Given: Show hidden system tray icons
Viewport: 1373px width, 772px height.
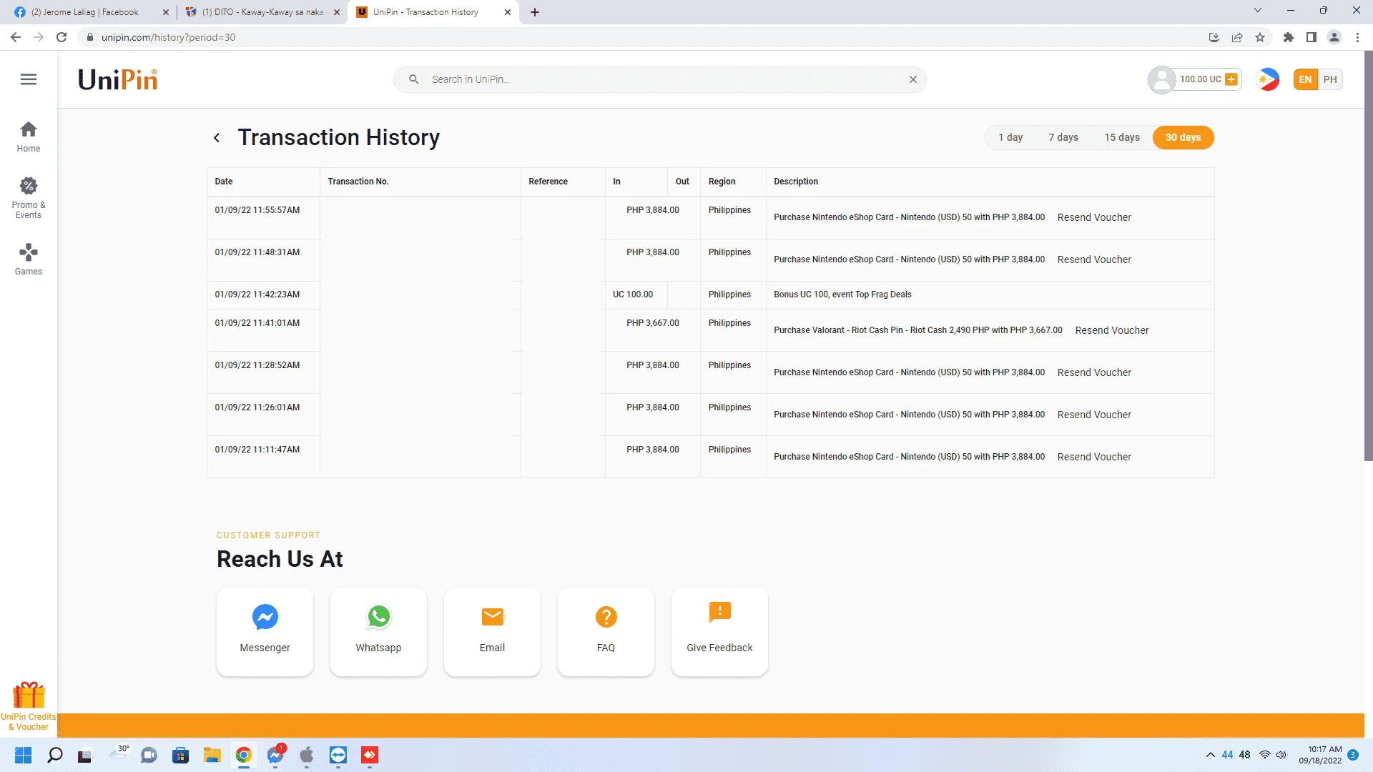Looking at the screenshot, I should coord(1210,755).
